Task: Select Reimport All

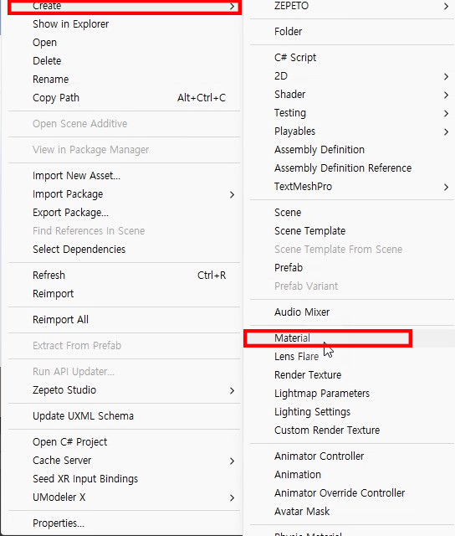Action: coord(125,320)
